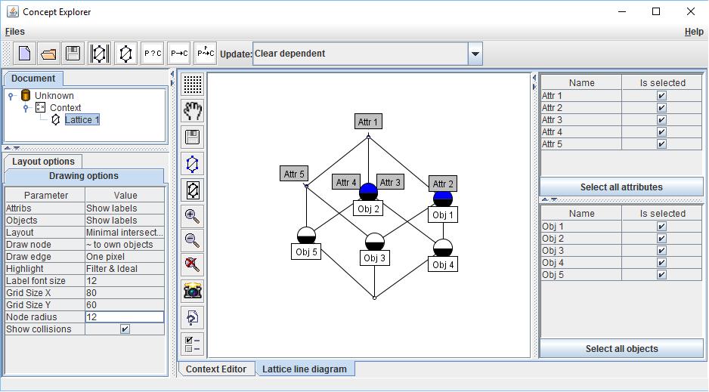Screen dimensions: 709x392
Task: Click the lattice with bars toolbar icon
Action: click(x=100, y=54)
